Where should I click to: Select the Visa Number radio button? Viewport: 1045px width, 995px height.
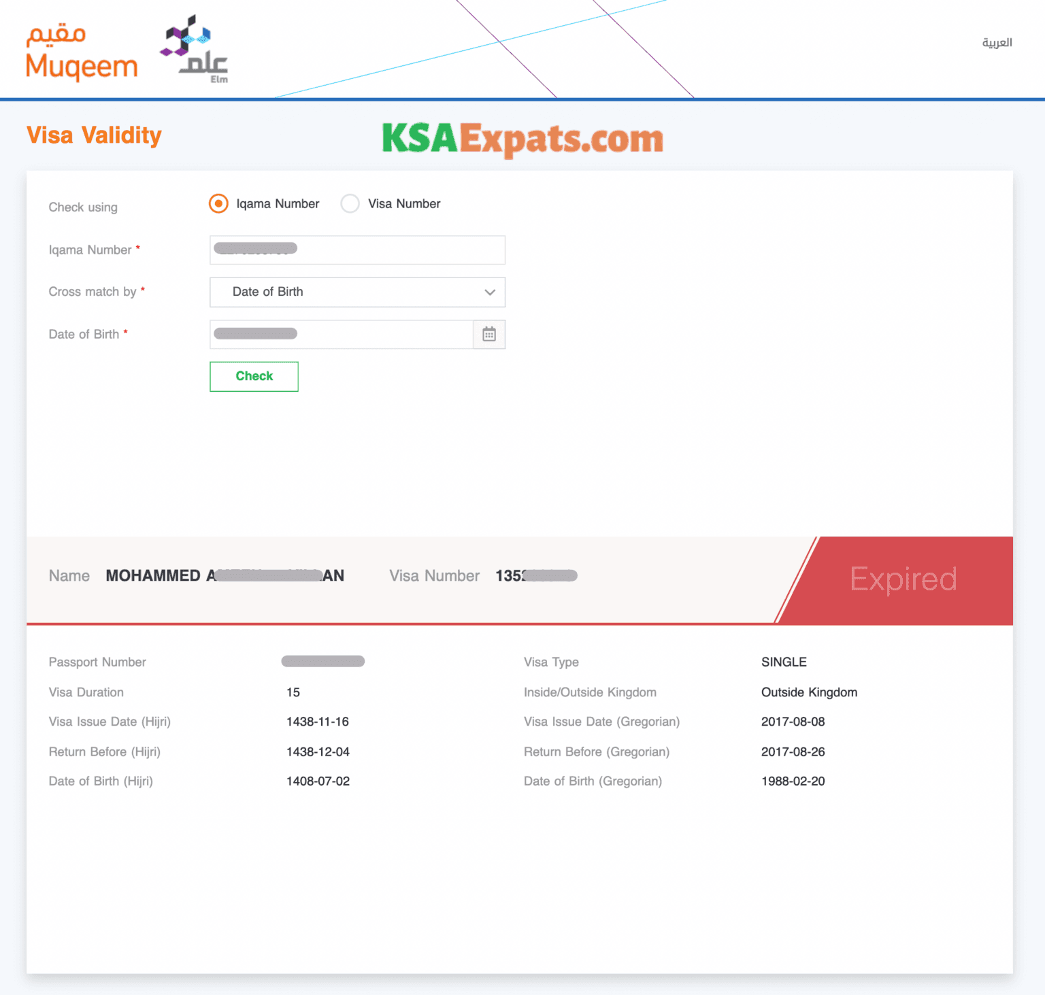[350, 203]
